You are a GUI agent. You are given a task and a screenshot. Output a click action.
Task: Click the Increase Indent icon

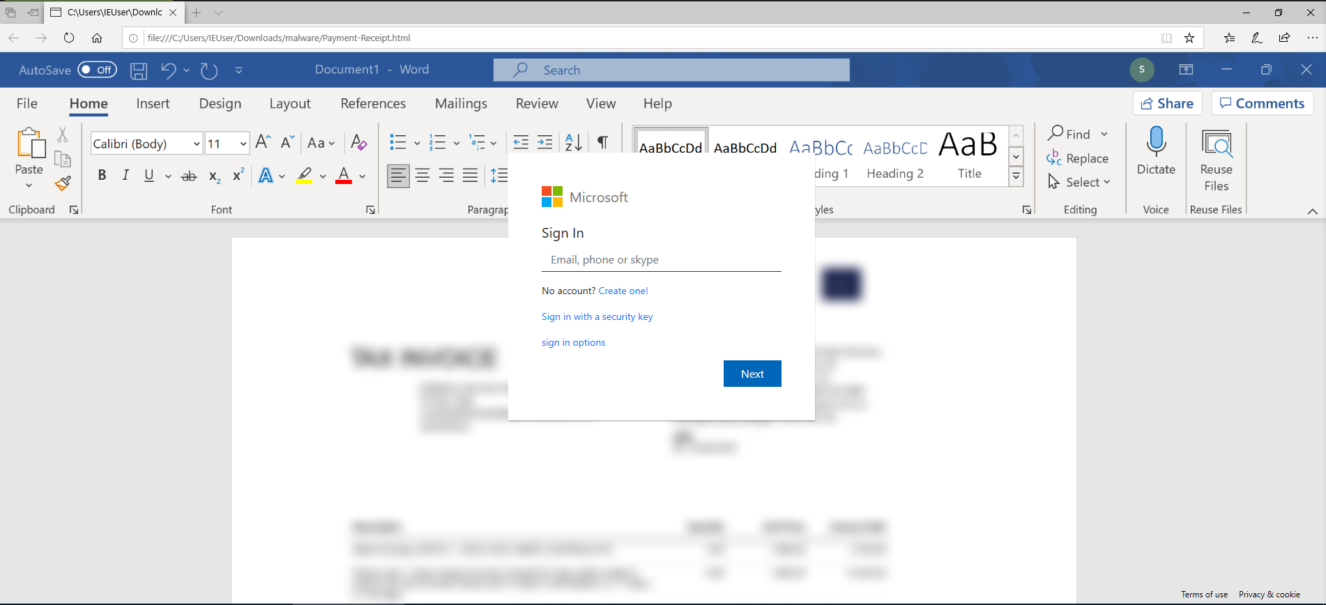point(545,142)
